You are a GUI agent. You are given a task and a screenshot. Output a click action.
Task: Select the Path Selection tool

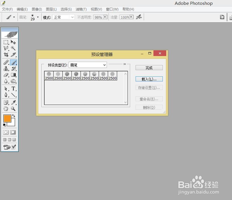(6, 89)
